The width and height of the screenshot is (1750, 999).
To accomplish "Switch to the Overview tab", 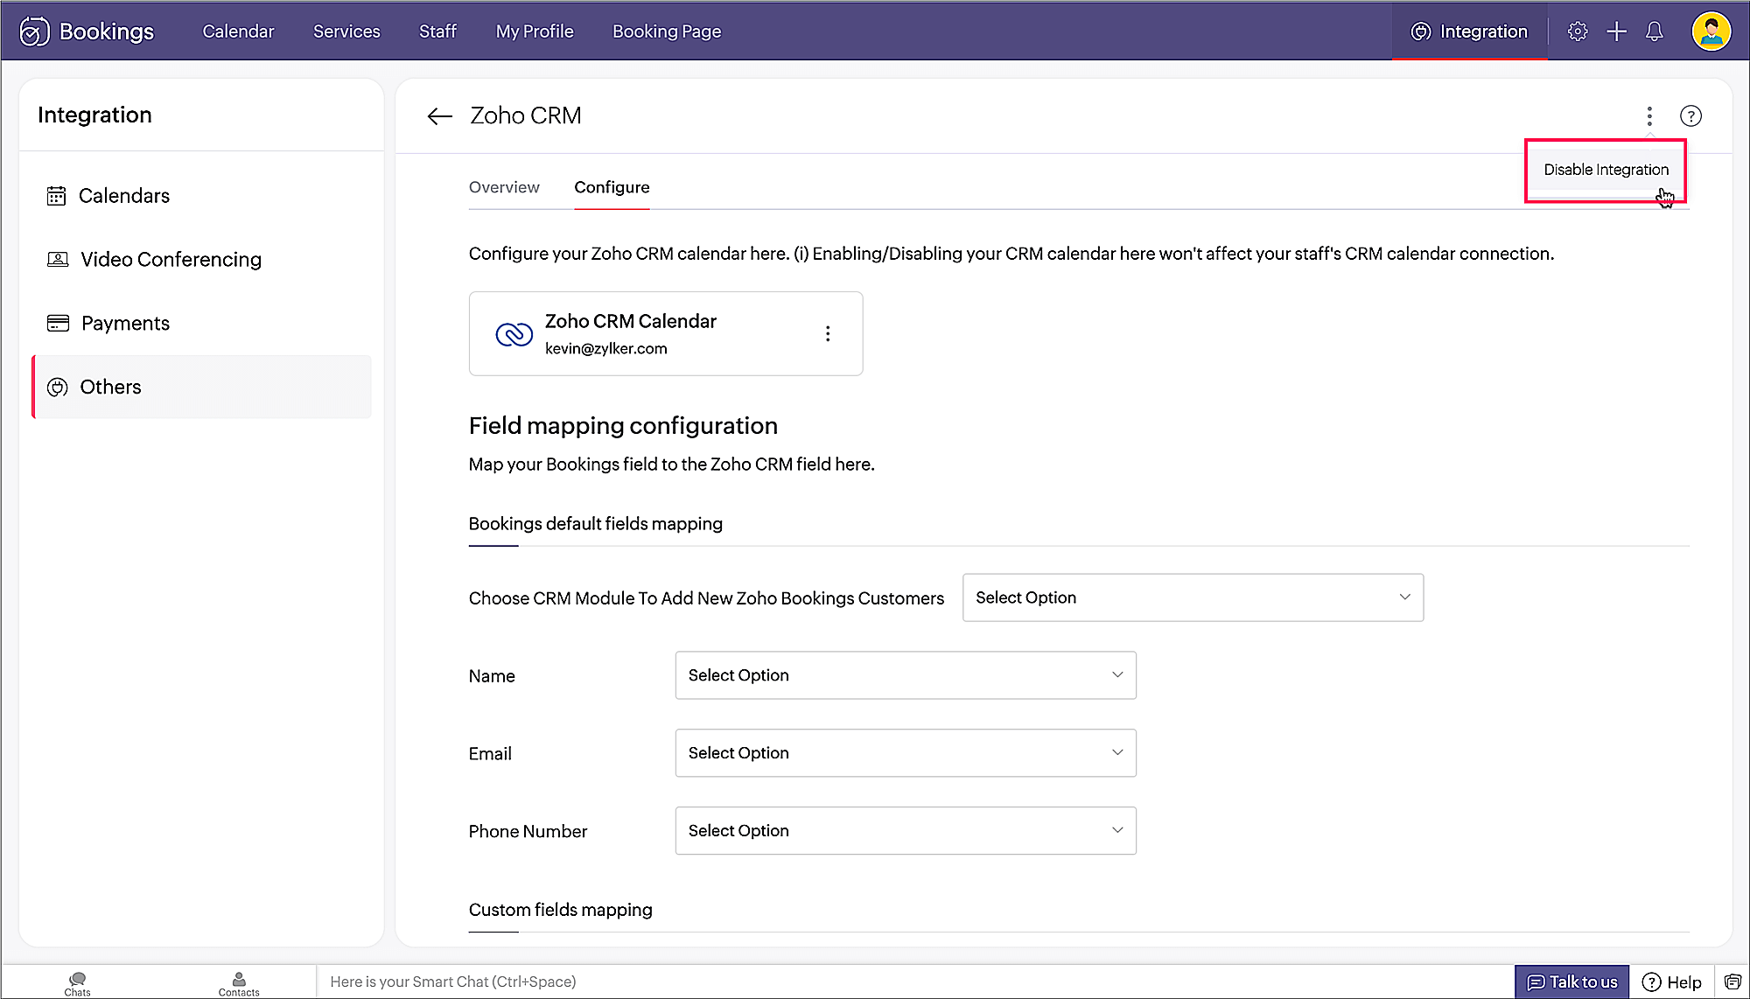I will pyautogui.click(x=504, y=187).
